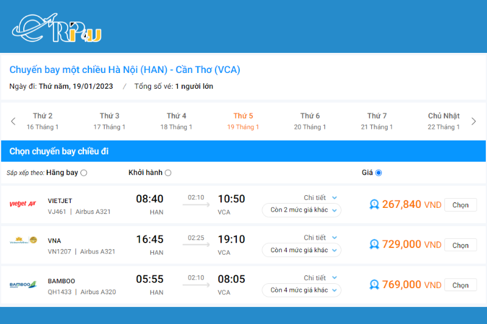Choose the VNA 729,000 VND flight

[x=460, y=245]
